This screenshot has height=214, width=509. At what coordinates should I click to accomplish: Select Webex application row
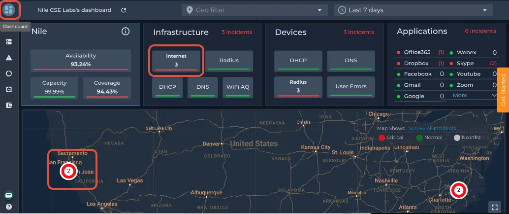(x=473, y=52)
